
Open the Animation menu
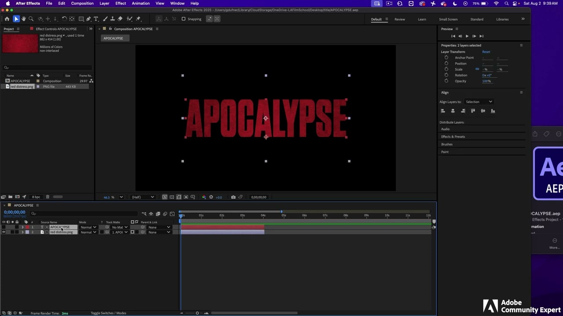[141, 3]
